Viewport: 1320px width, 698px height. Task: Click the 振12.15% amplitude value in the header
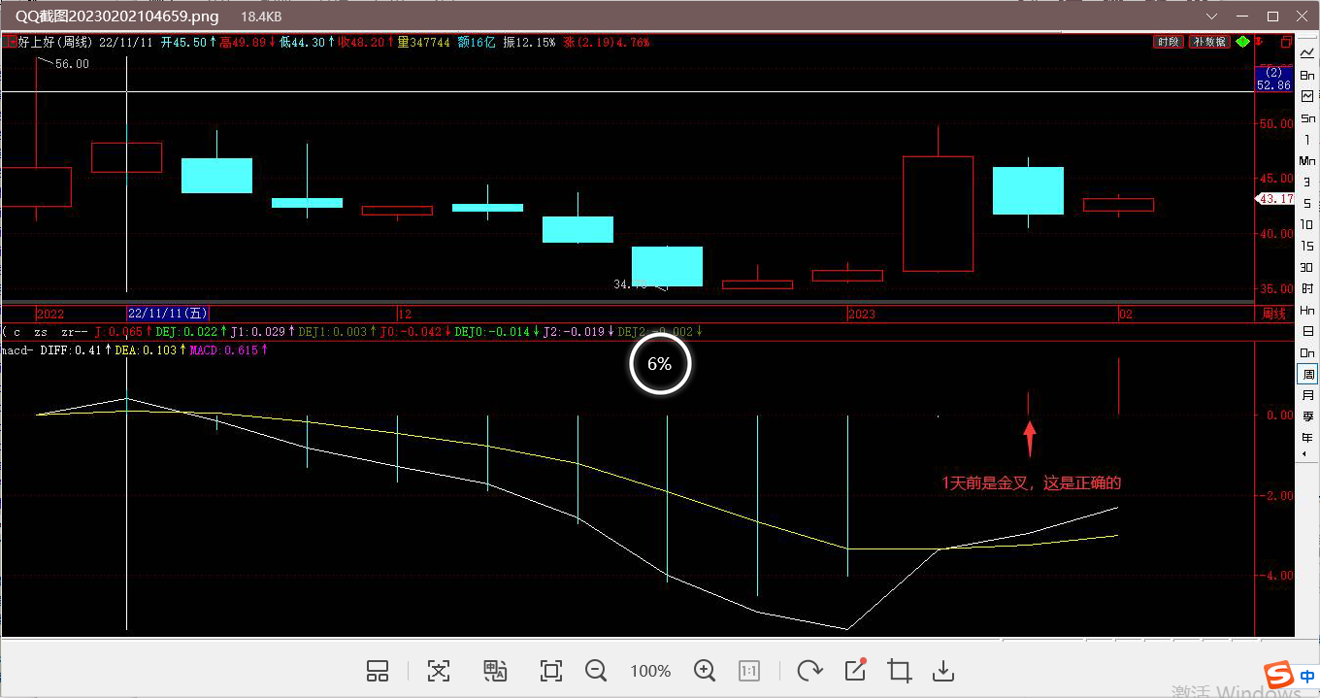click(529, 42)
